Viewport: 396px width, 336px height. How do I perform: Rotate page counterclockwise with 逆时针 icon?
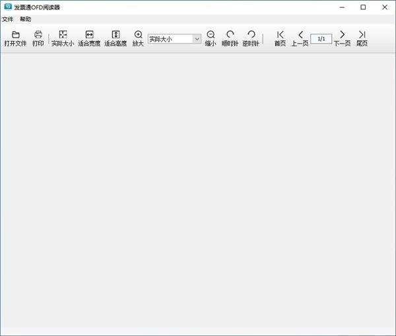[251, 34]
